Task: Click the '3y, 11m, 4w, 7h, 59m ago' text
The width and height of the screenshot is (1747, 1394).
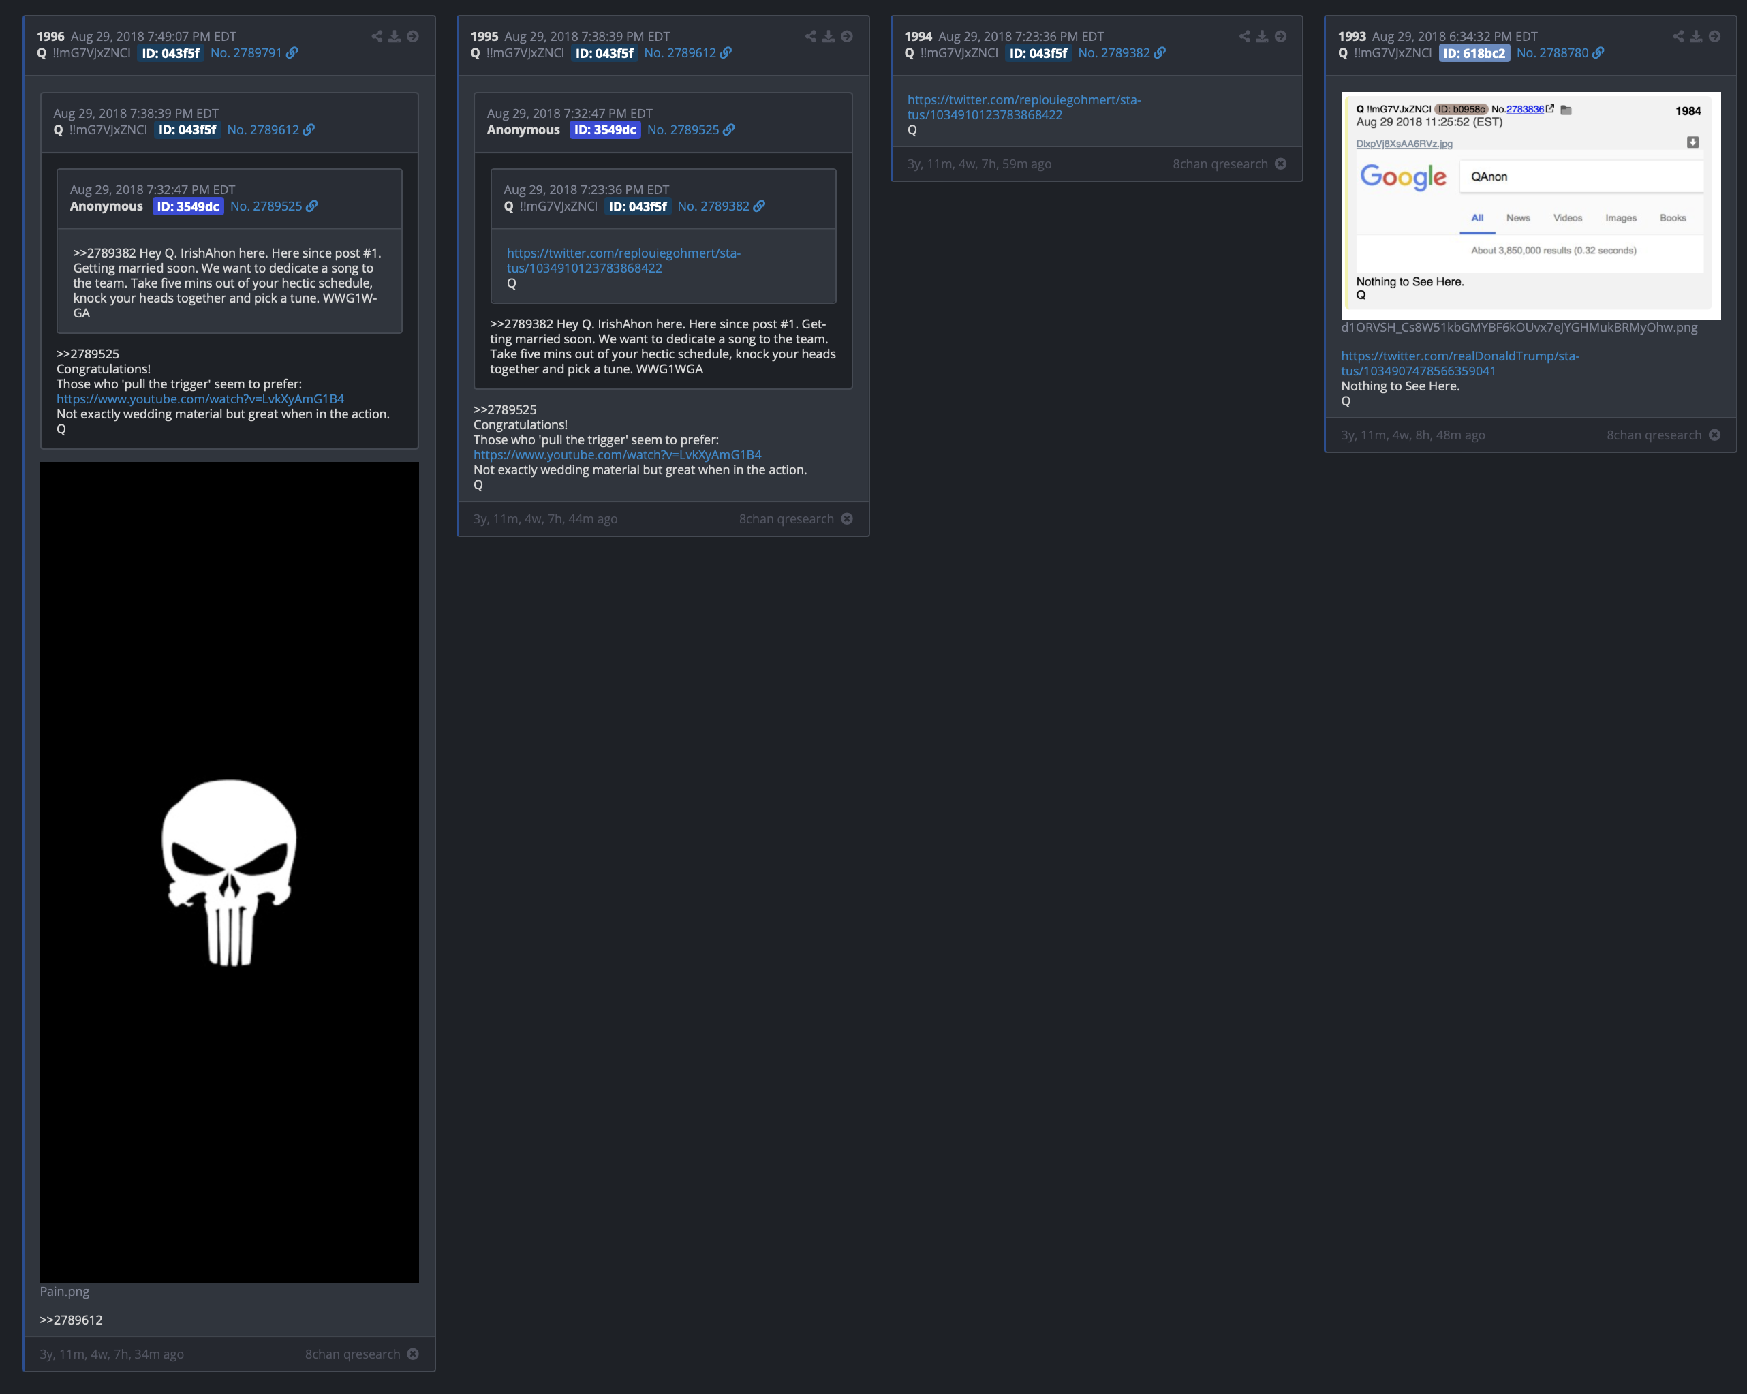Action: pos(980,164)
